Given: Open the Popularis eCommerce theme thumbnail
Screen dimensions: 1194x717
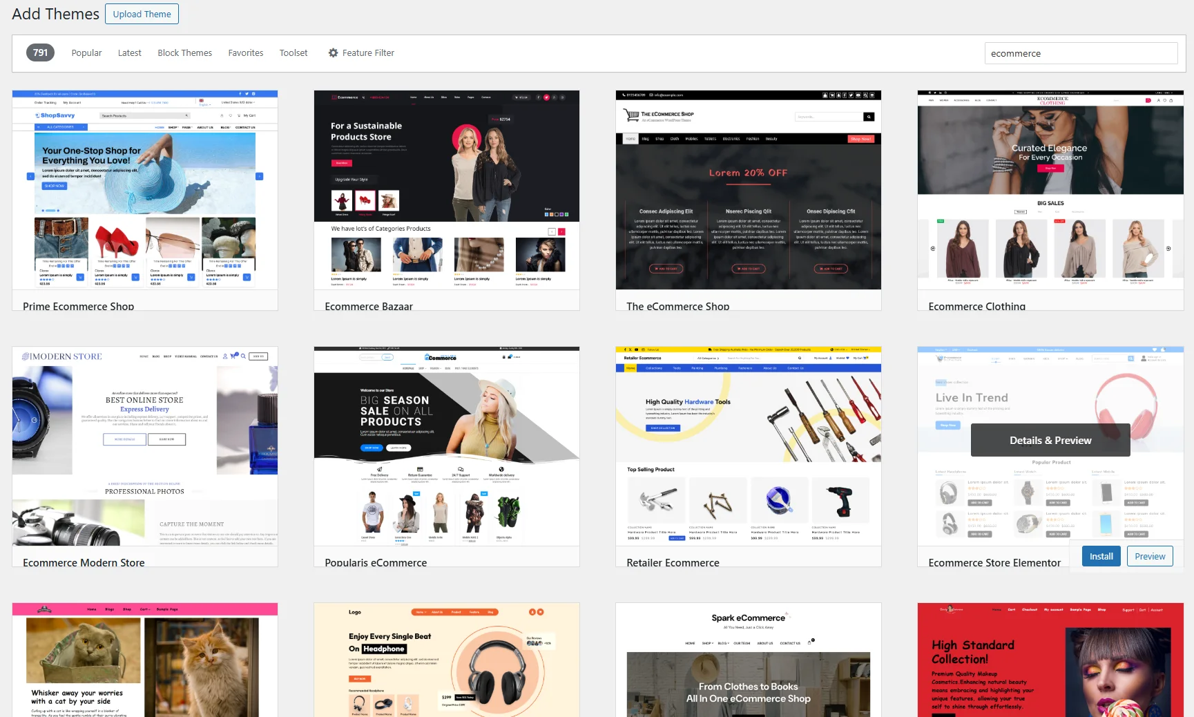Looking at the screenshot, I should click(447, 446).
